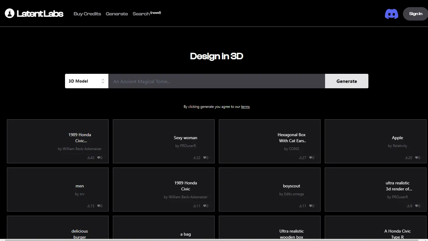
Task: Click the Sign In button
Action: click(416, 14)
